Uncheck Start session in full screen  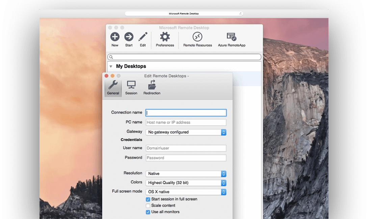[x=148, y=199]
